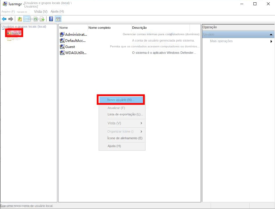Click the Descrição column header

point(139,28)
